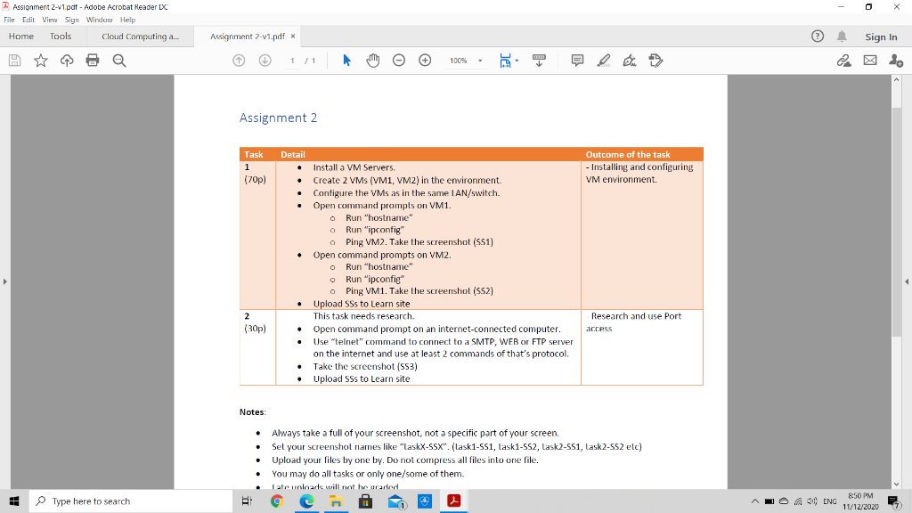Click the scrollbar up arrow
Screen dimensions: 912x513
[x=896, y=79]
